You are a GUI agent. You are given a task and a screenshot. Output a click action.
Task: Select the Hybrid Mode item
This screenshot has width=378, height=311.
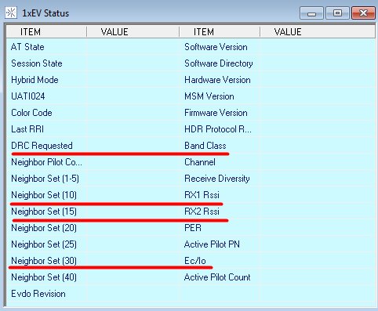[35, 80]
